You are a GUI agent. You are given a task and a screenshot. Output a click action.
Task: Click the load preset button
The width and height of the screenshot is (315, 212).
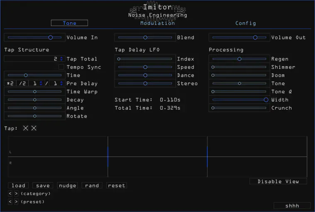pyautogui.click(x=18, y=185)
